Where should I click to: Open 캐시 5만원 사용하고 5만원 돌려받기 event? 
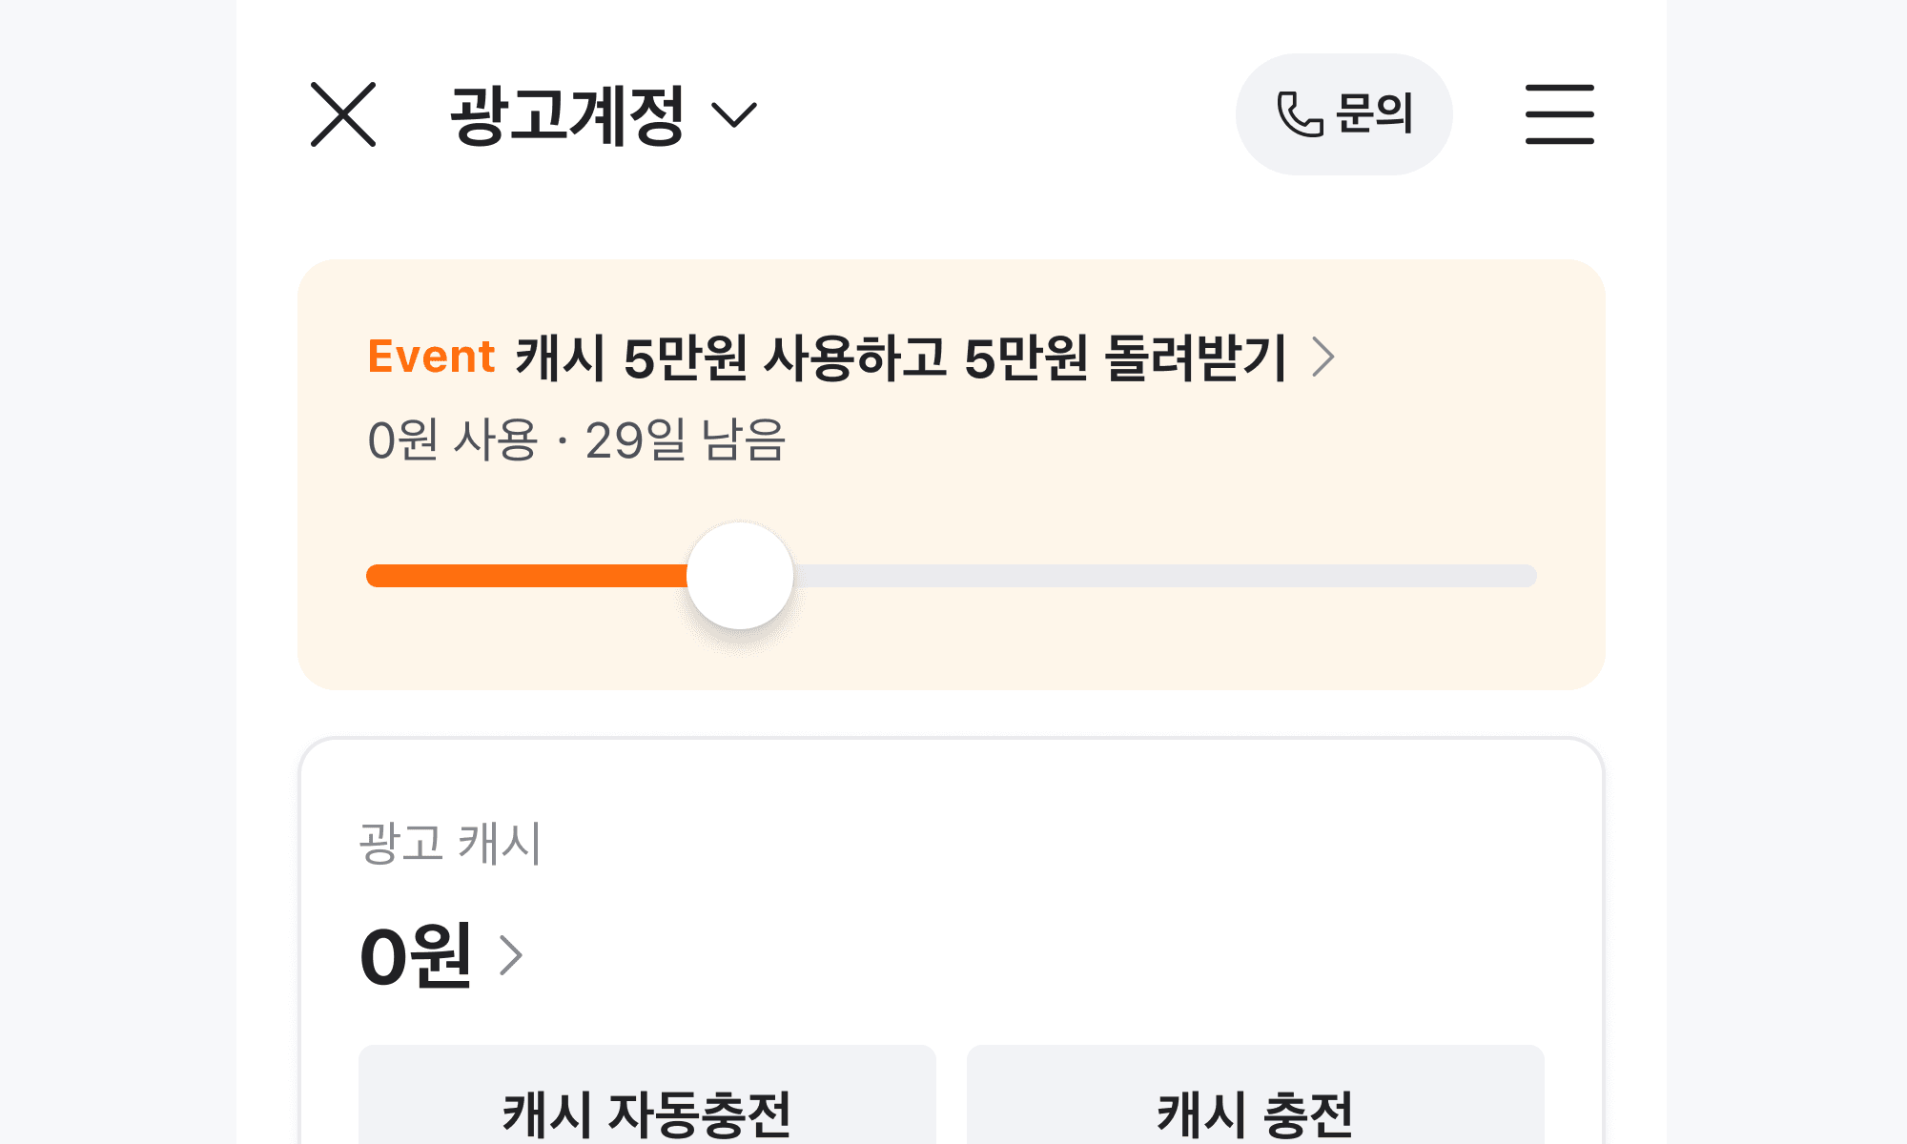click(901, 357)
